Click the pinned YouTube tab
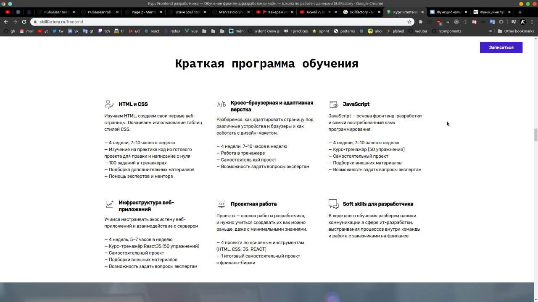The width and height of the screenshot is (538, 302). (x=7, y=12)
